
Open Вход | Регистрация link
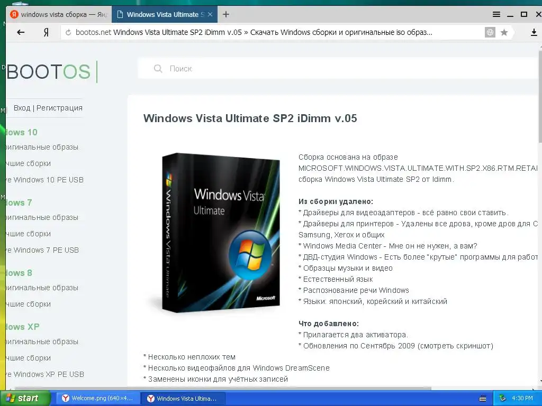pyautogui.click(x=48, y=108)
